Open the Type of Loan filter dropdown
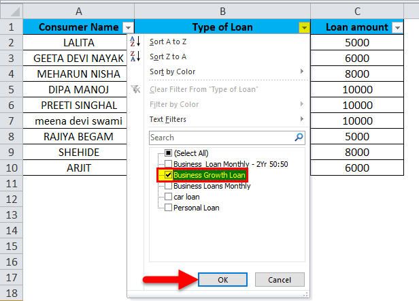The width and height of the screenshot is (419, 301). 304,27
